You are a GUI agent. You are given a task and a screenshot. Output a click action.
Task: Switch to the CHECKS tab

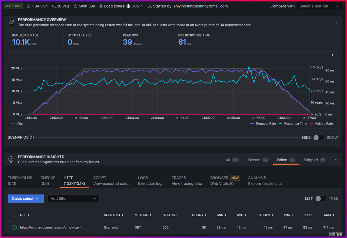coord(48,181)
